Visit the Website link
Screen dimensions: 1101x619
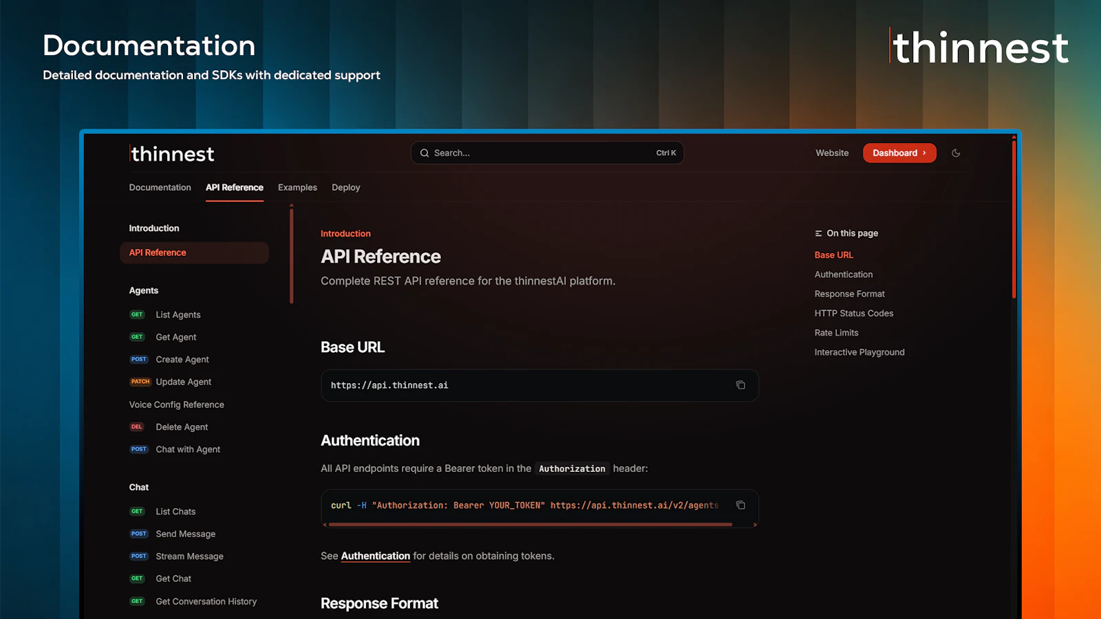832,153
